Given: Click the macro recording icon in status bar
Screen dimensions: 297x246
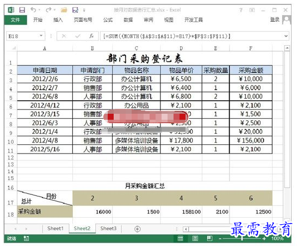Looking at the screenshot, I should (26, 238).
